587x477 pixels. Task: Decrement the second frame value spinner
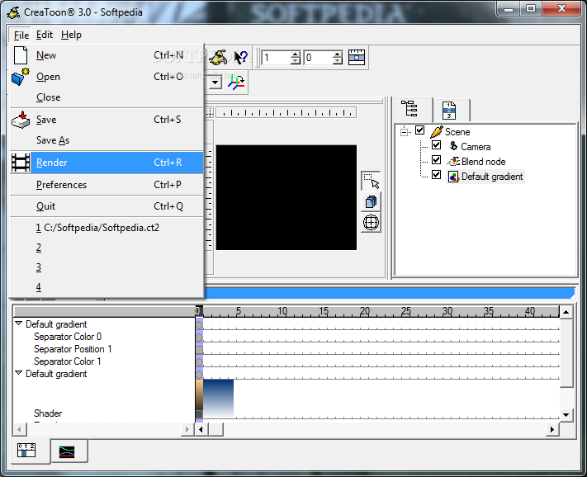pyautogui.click(x=338, y=61)
